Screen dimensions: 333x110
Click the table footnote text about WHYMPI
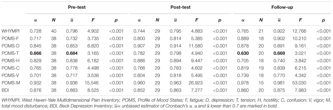pos(165,102)
